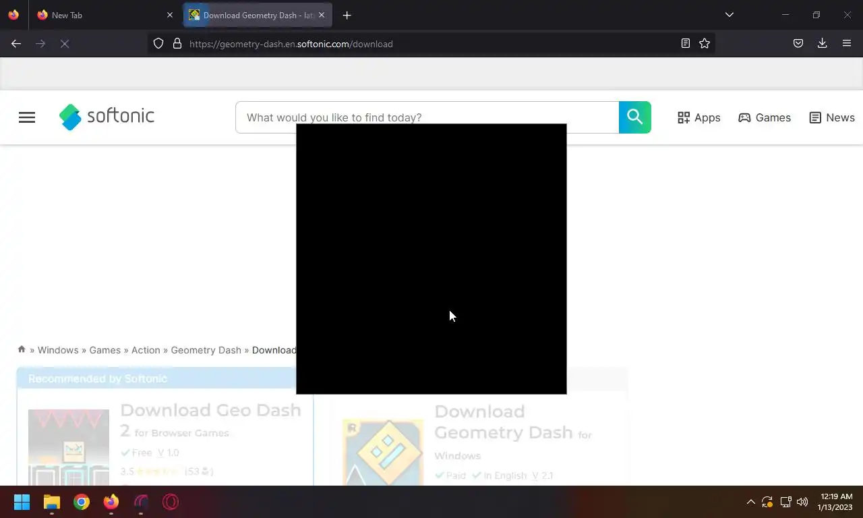863x518 pixels.
Task: View site security lock information
Action: [x=177, y=44]
